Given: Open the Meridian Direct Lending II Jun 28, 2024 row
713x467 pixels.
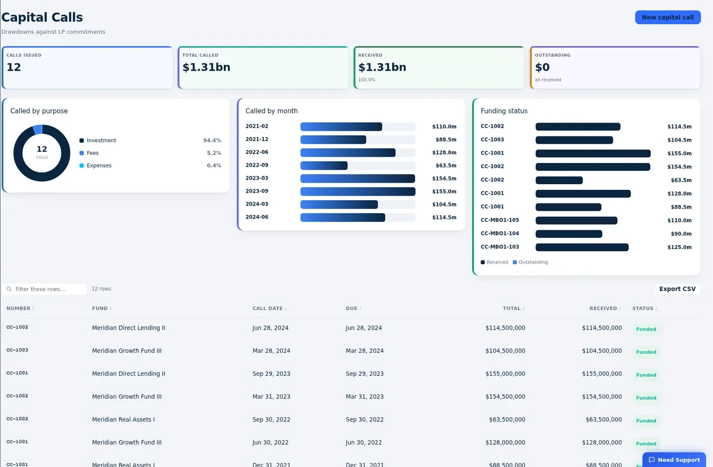Looking at the screenshot, I should [351, 328].
